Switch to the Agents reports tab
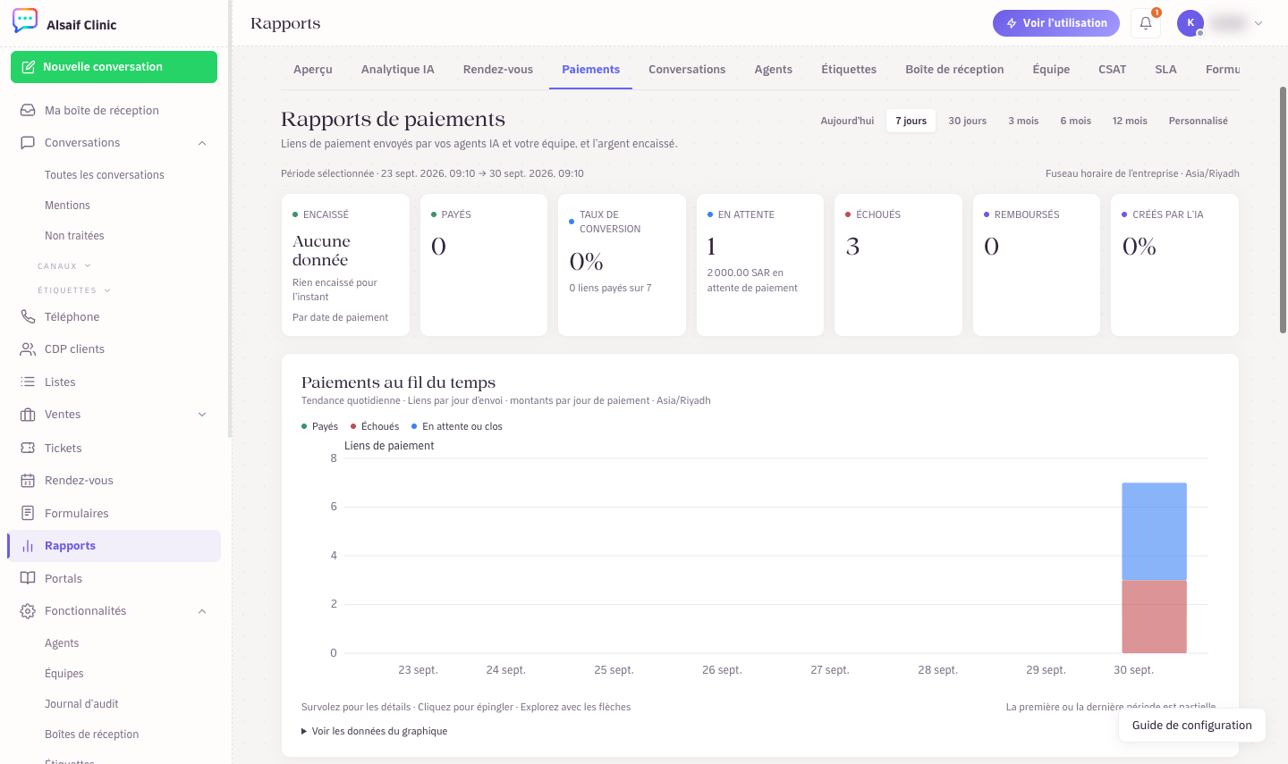Screen dimensions: 1288x764 (x=774, y=69)
